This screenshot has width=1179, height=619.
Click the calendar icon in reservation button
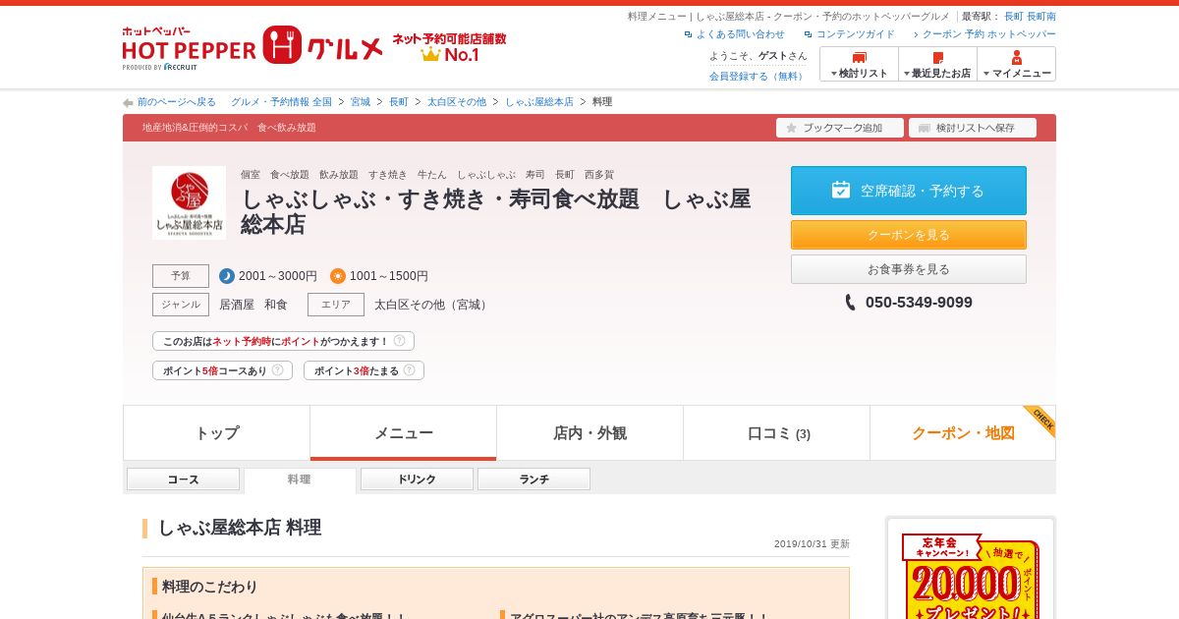(x=841, y=190)
